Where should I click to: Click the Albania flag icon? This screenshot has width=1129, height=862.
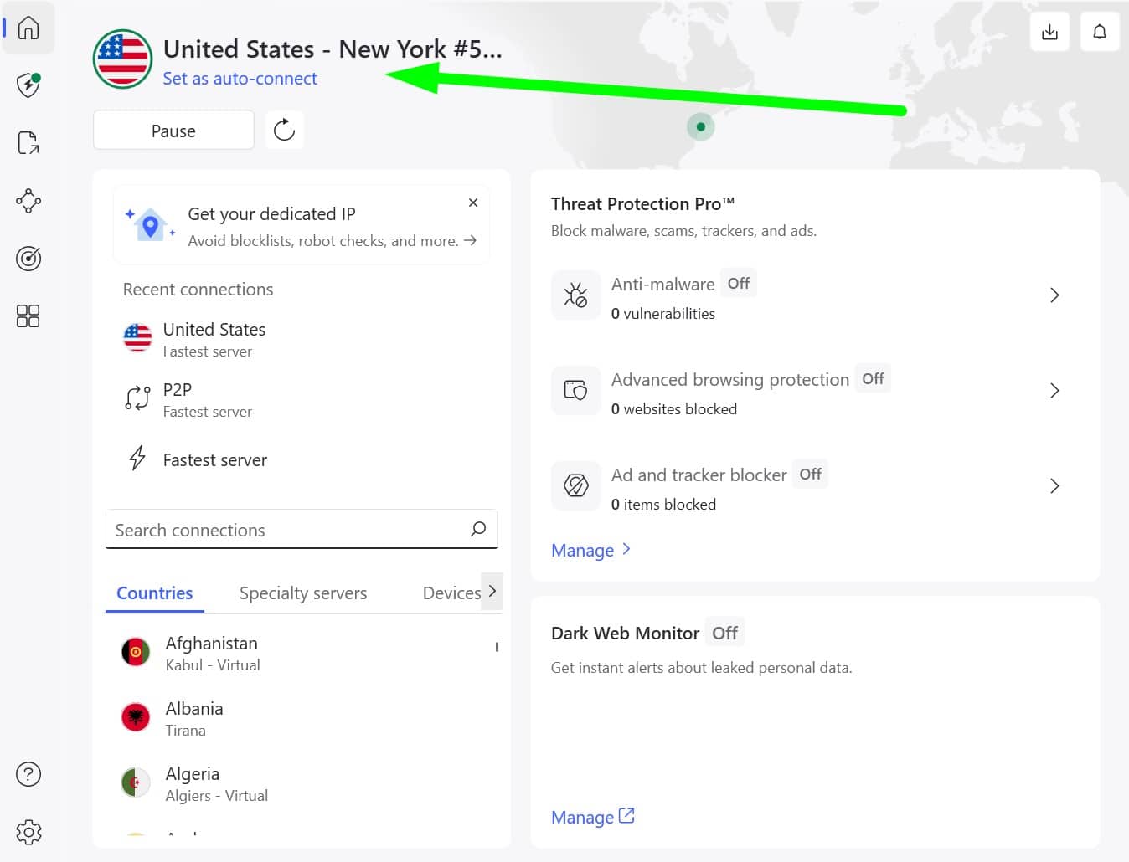136,717
